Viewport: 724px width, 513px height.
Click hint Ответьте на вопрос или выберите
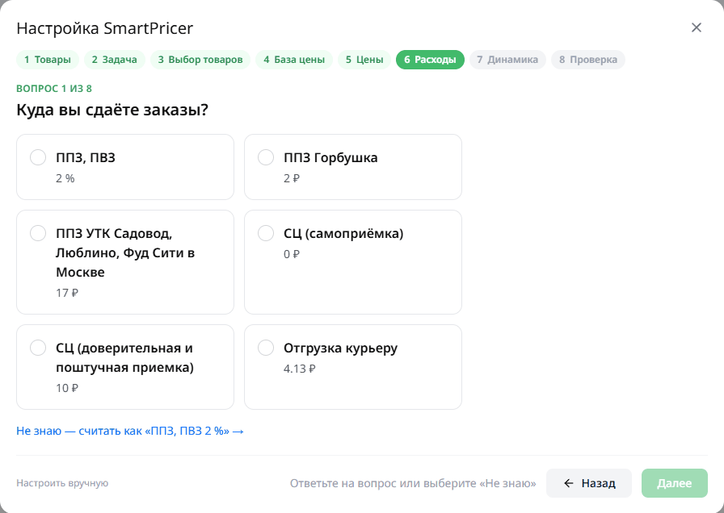(413, 483)
